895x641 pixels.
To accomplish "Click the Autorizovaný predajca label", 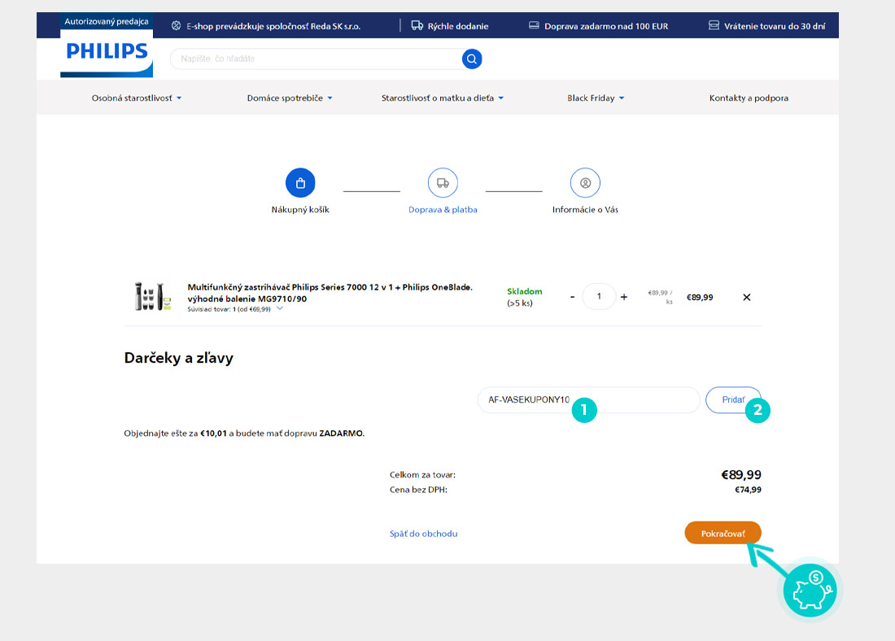I will 107,22.
